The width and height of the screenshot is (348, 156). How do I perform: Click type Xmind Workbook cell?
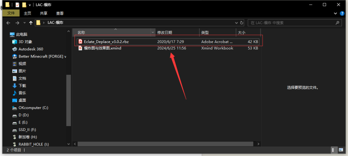tap(217, 48)
